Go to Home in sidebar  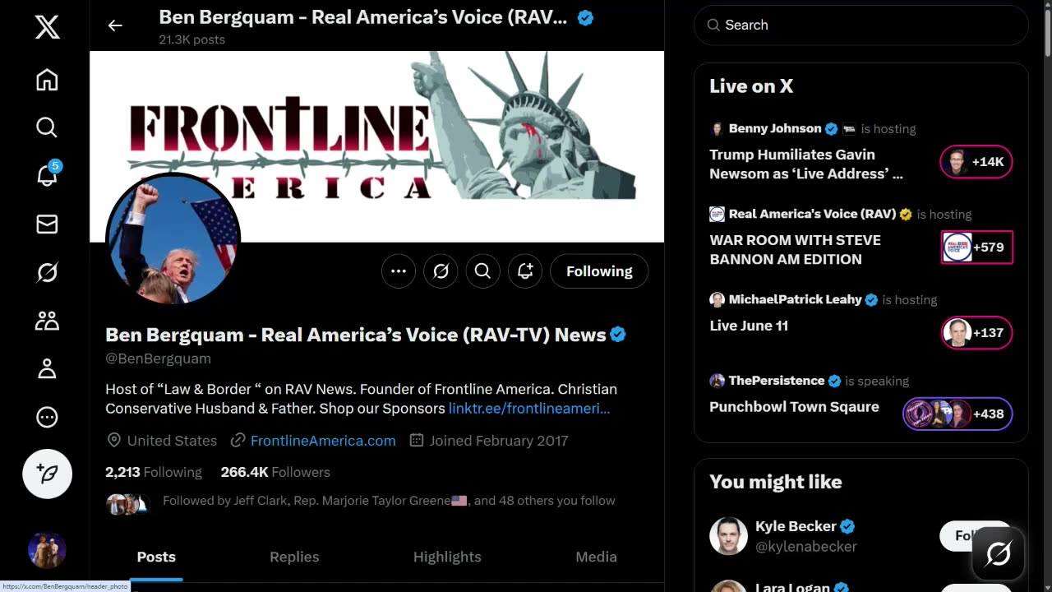click(x=47, y=80)
